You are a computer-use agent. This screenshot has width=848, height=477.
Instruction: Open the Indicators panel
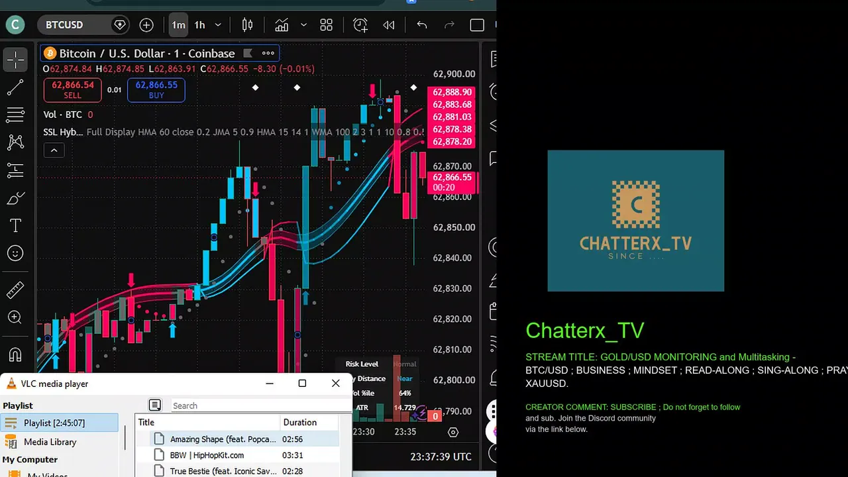pos(282,25)
